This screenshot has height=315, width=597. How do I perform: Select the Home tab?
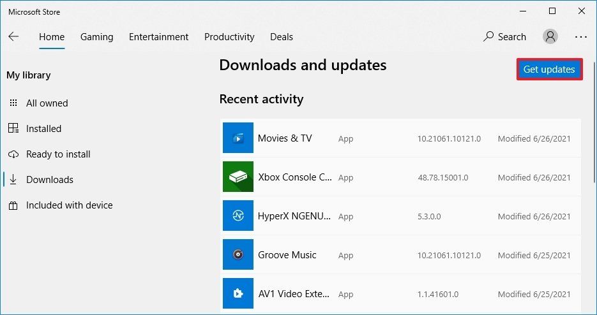[x=52, y=36]
